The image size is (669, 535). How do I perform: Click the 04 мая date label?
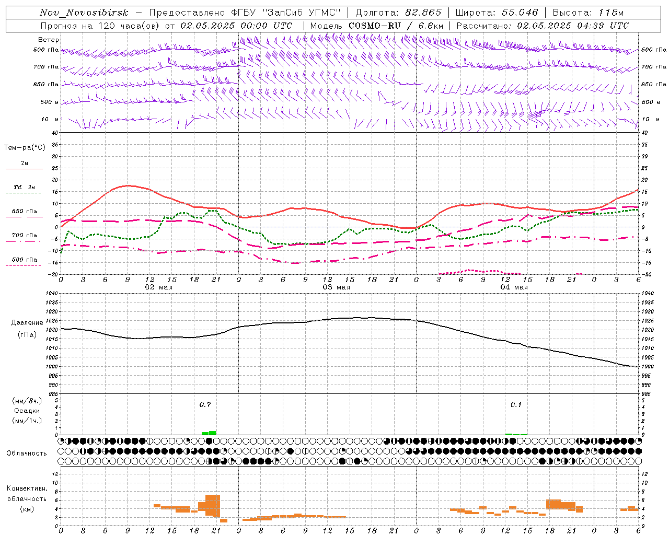(x=514, y=287)
